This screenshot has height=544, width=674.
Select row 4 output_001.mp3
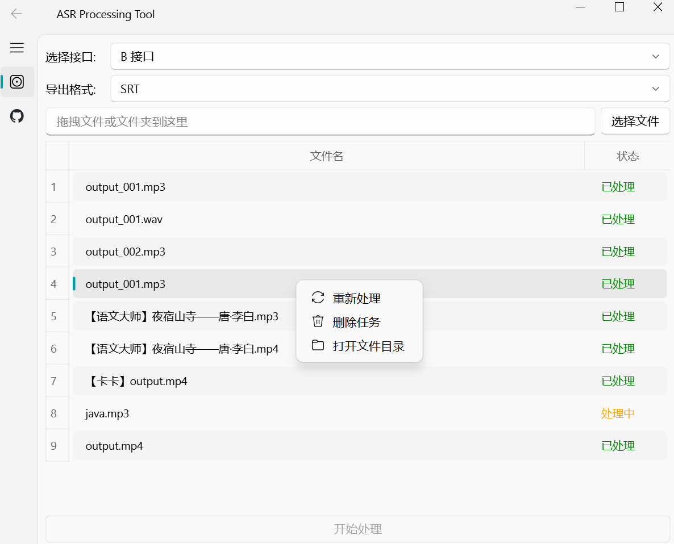pyautogui.click(x=369, y=284)
